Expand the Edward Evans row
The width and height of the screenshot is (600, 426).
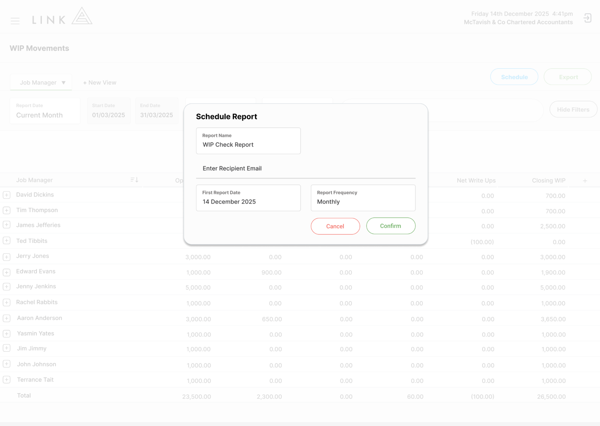[x=7, y=272]
